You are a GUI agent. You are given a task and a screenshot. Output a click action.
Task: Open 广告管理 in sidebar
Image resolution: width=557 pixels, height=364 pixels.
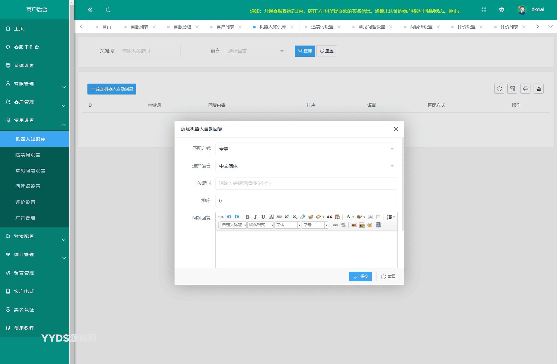[x=34, y=218]
